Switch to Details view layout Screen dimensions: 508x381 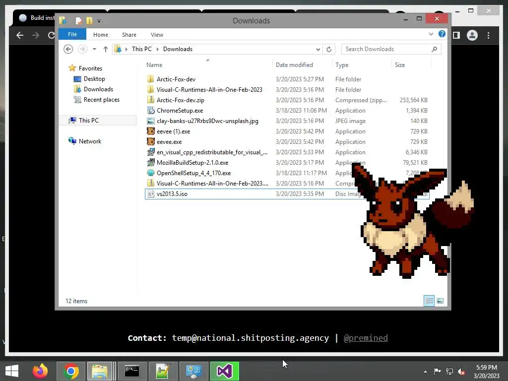(429, 301)
